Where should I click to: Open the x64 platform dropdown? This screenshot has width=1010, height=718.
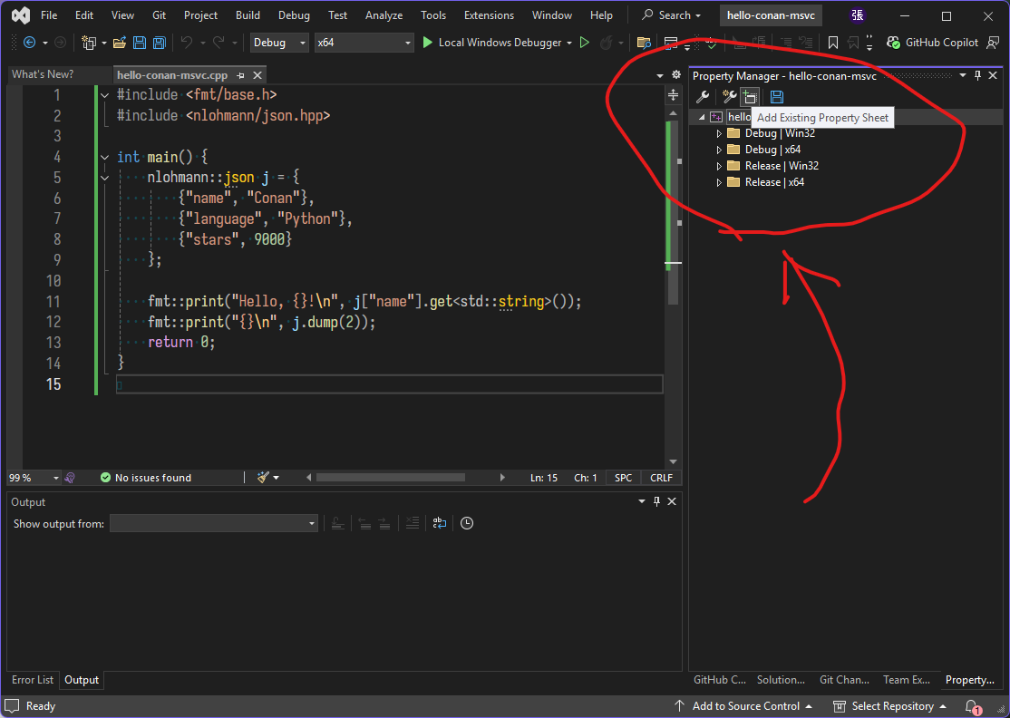click(364, 43)
